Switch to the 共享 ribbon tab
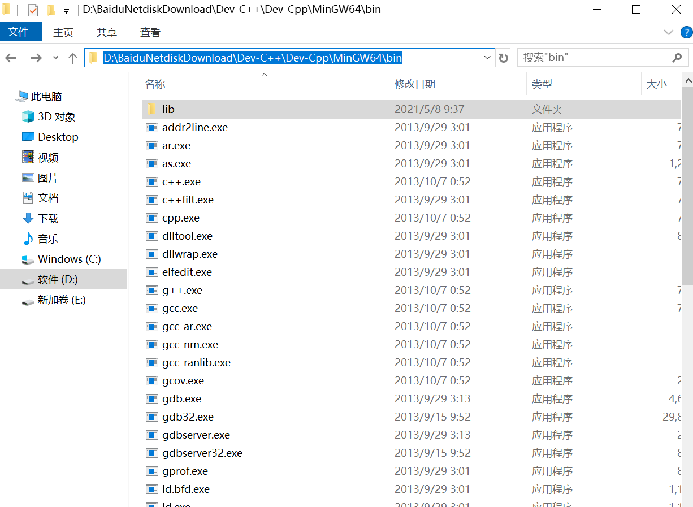 [107, 33]
